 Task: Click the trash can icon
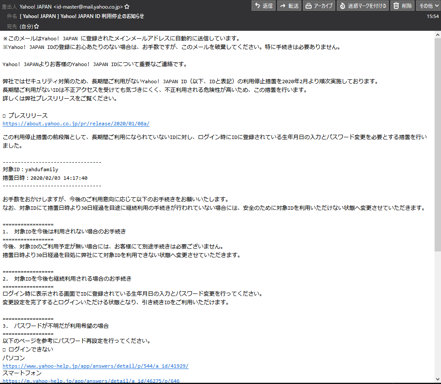[x=396, y=6]
